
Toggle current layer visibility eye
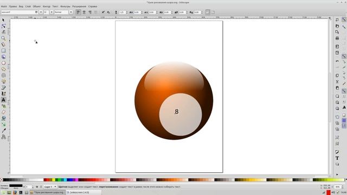(37, 187)
